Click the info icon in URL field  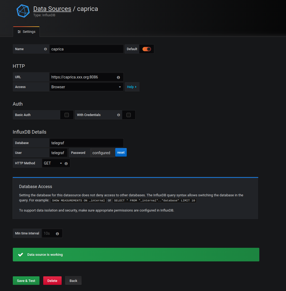(x=118, y=77)
